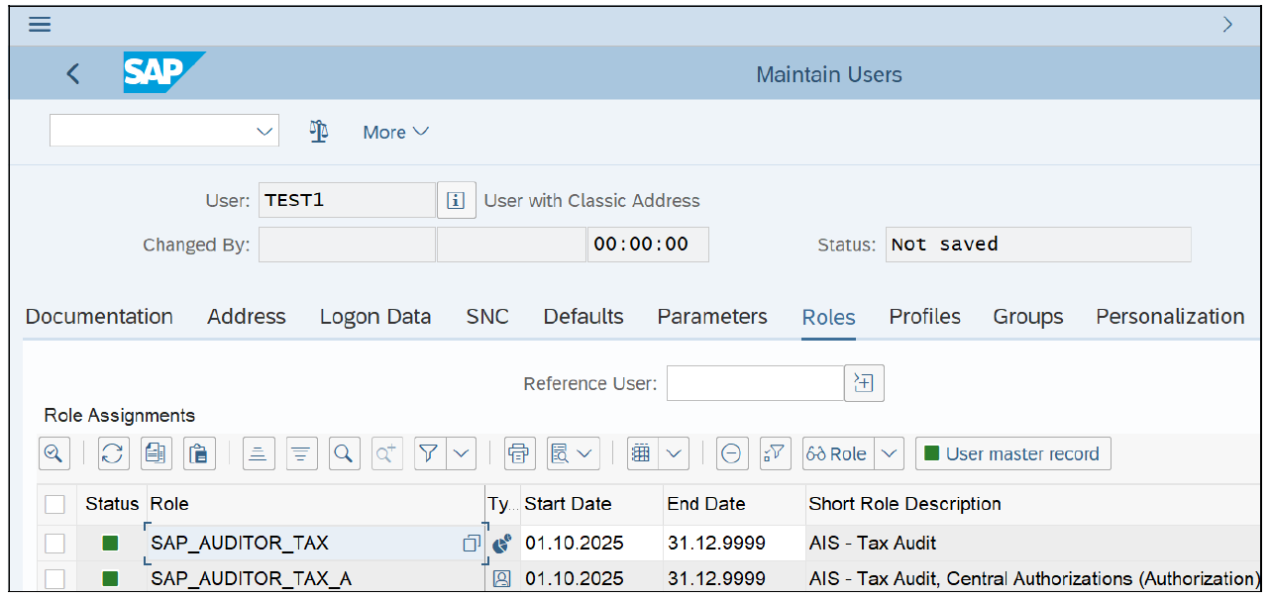The height and width of the screenshot is (599, 1271).
Task: Check the SAP_AUDITOR_TAX_A row checkbox
Action: 55,578
